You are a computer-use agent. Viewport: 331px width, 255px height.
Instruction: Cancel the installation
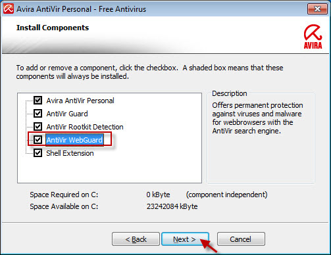(x=241, y=239)
